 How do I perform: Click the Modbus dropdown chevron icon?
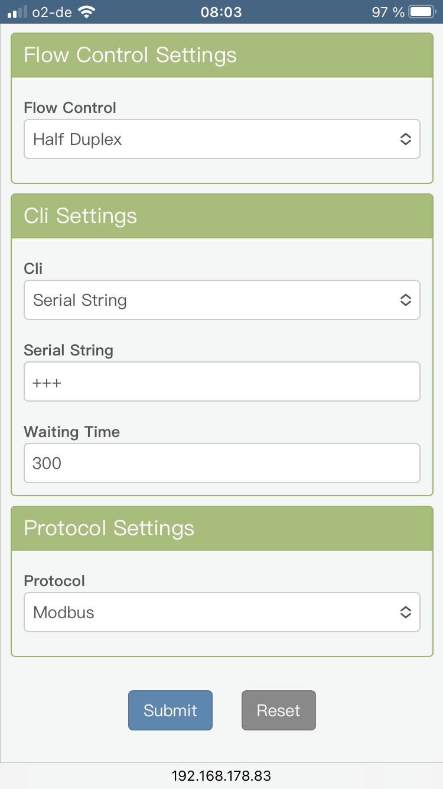click(x=406, y=612)
